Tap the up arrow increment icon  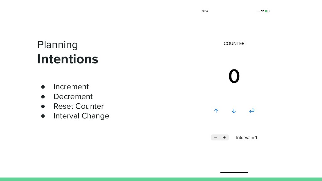pyautogui.click(x=216, y=111)
